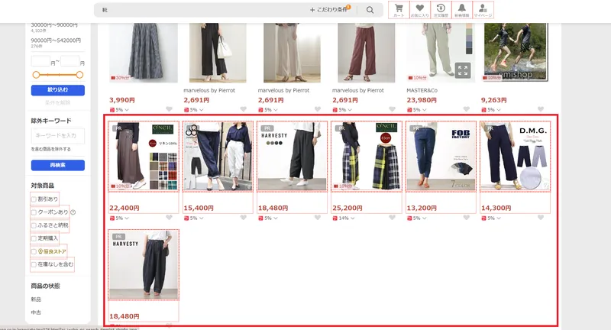Check the クーポンあり checkbox
The height and width of the screenshot is (330, 611).
pyautogui.click(x=34, y=212)
